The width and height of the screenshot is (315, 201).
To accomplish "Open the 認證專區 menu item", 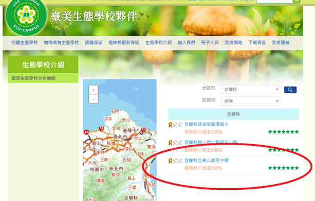I will click(x=94, y=43).
